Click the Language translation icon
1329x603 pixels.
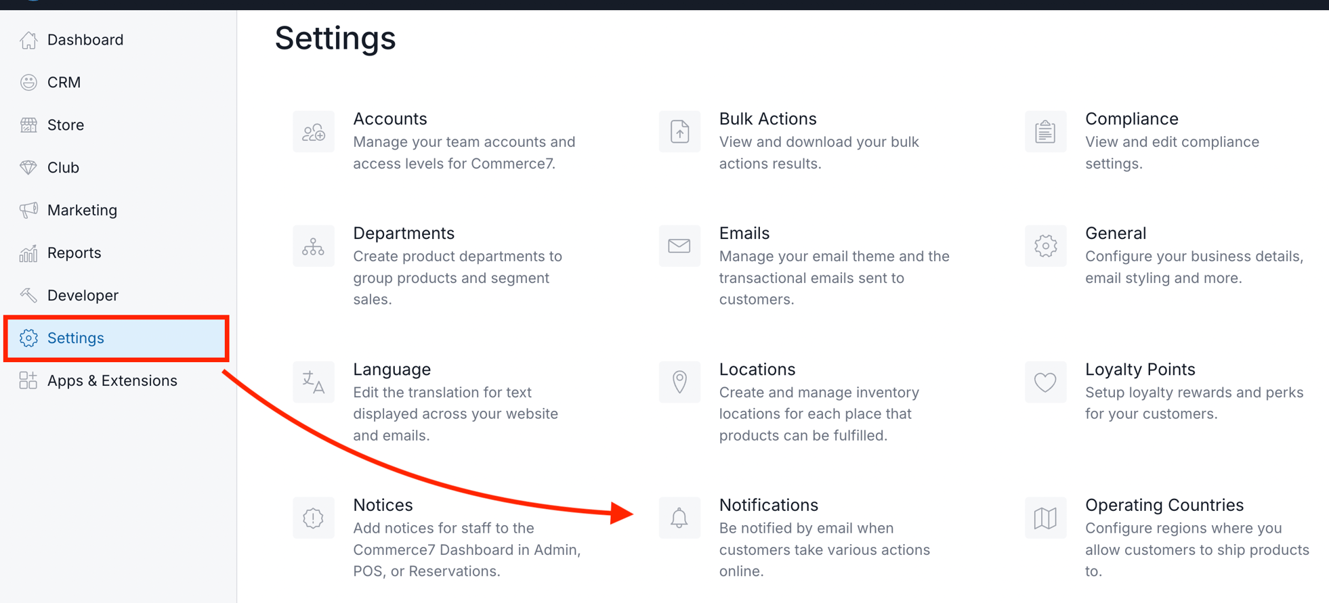click(314, 382)
